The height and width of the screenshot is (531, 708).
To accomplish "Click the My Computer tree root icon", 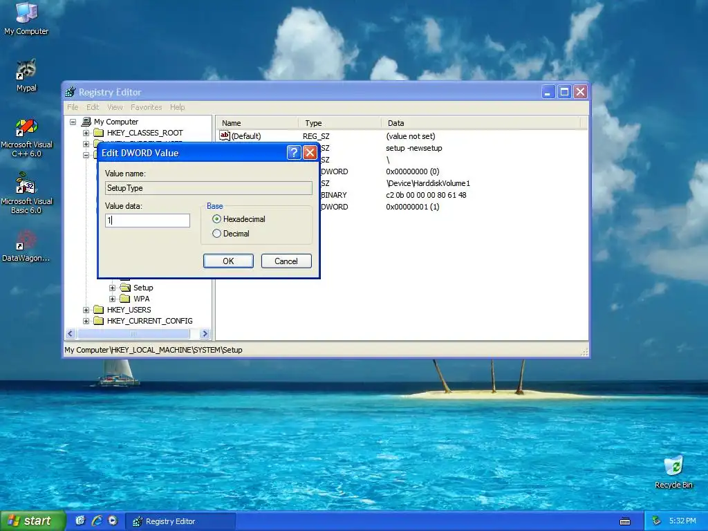I will (x=86, y=122).
